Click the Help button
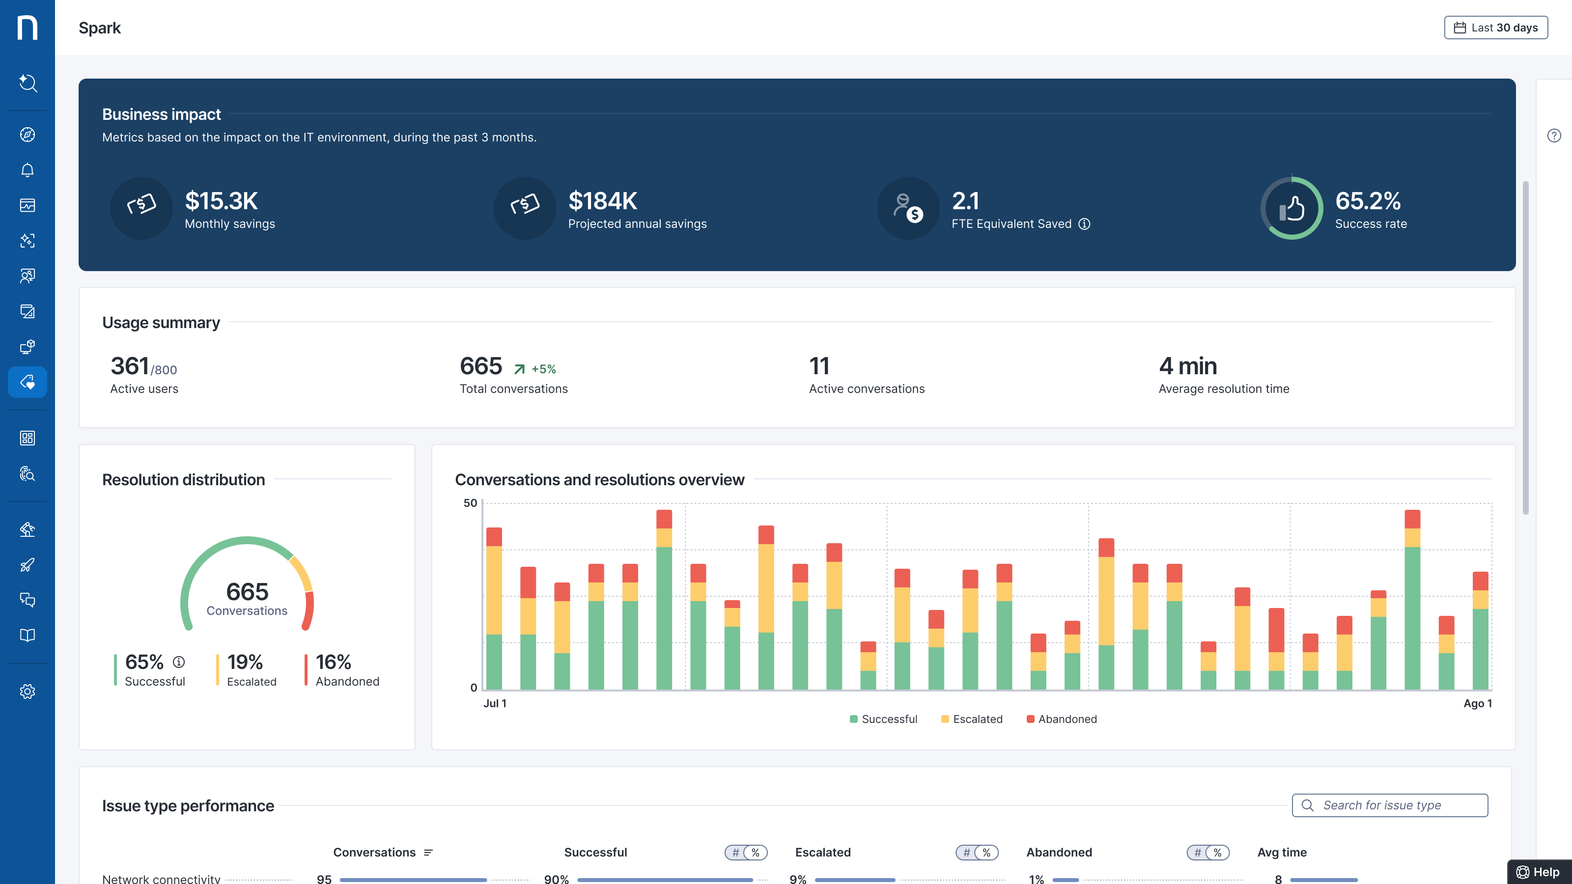Image resolution: width=1572 pixels, height=884 pixels. 1539,872
